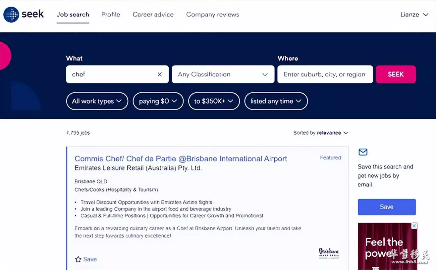Open the to $350K+ salary filter
436x270 pixels.
214,101
